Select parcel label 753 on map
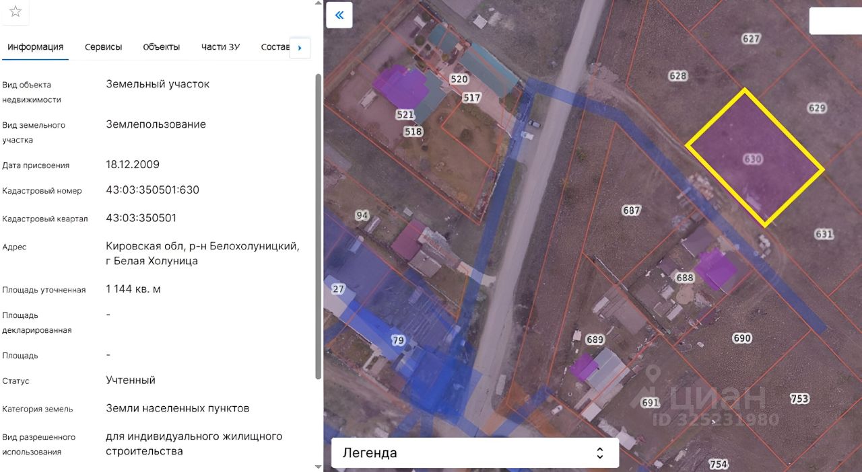862x472 pixels. (799, 399)
